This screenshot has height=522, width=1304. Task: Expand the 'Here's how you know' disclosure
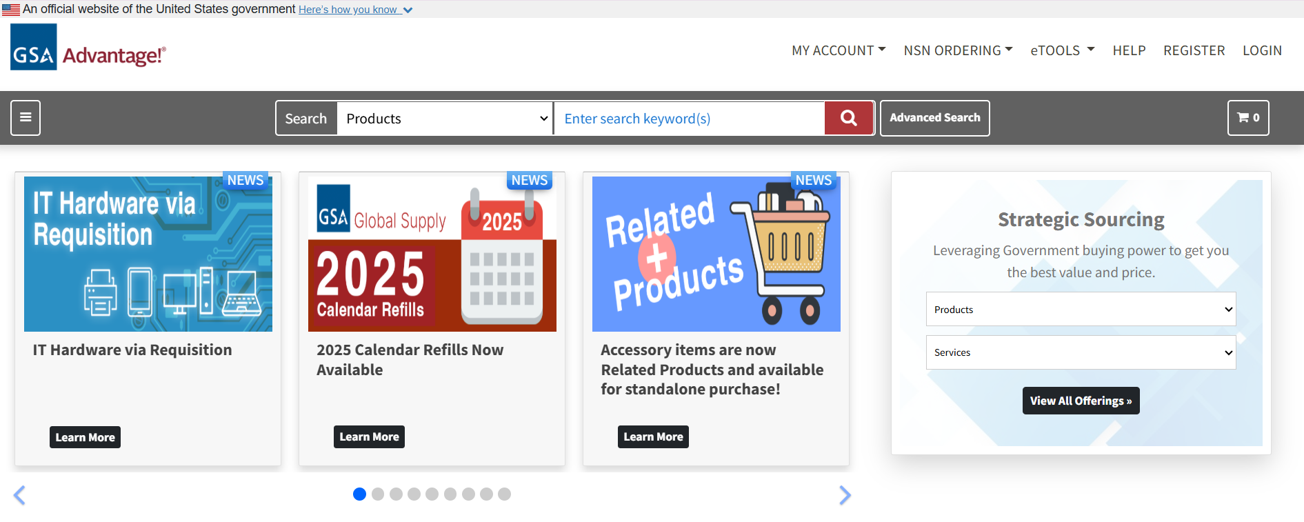(x=355, y=10)
